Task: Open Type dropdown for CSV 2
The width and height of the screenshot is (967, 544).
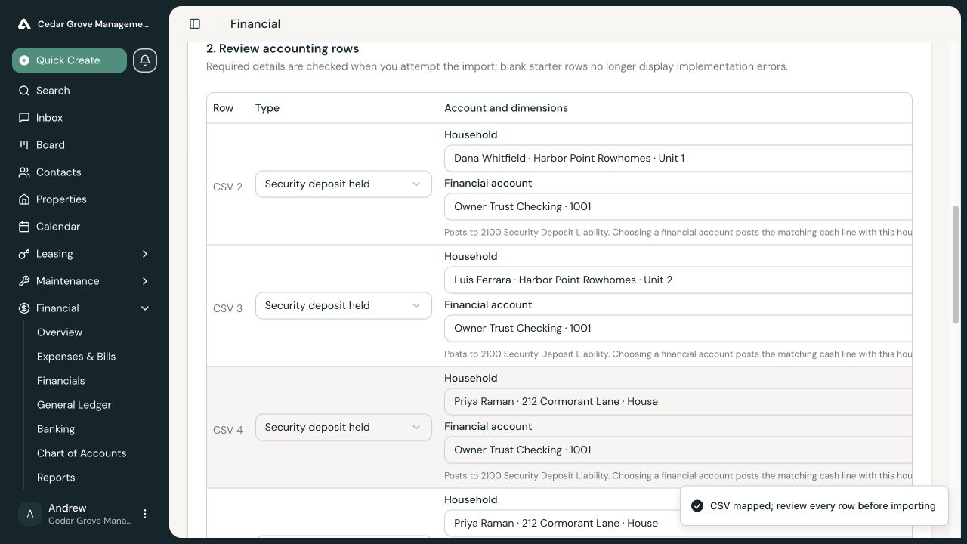Action: (x=344, y=184)
